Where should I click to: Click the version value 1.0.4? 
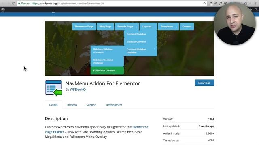pos(211,119)
